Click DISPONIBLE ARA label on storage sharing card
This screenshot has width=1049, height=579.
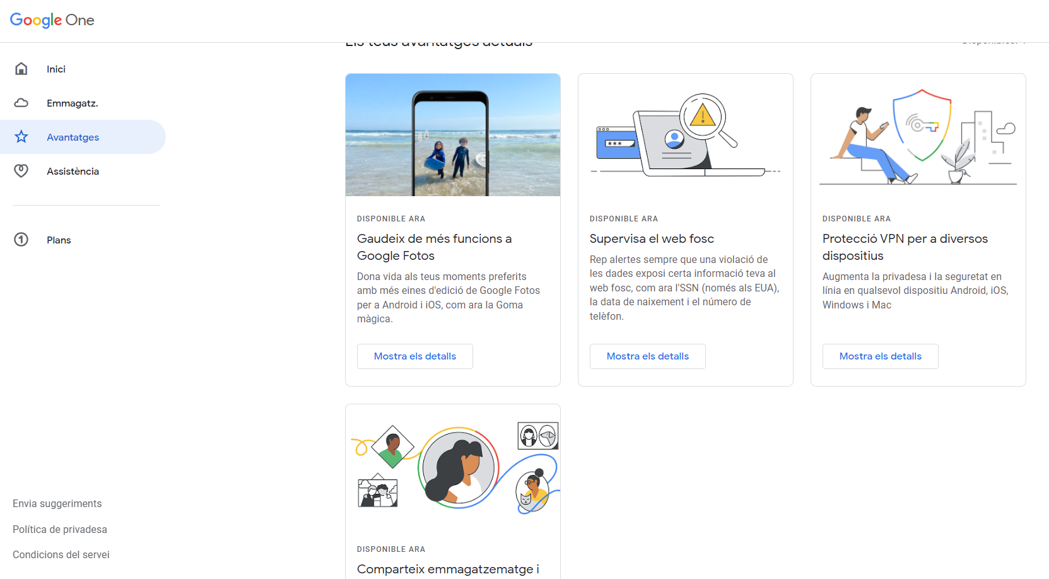pyautogui.click(x=391, y=549)
